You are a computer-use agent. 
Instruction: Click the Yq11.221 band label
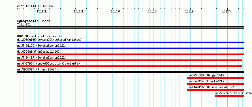click(x=24, y=25)
